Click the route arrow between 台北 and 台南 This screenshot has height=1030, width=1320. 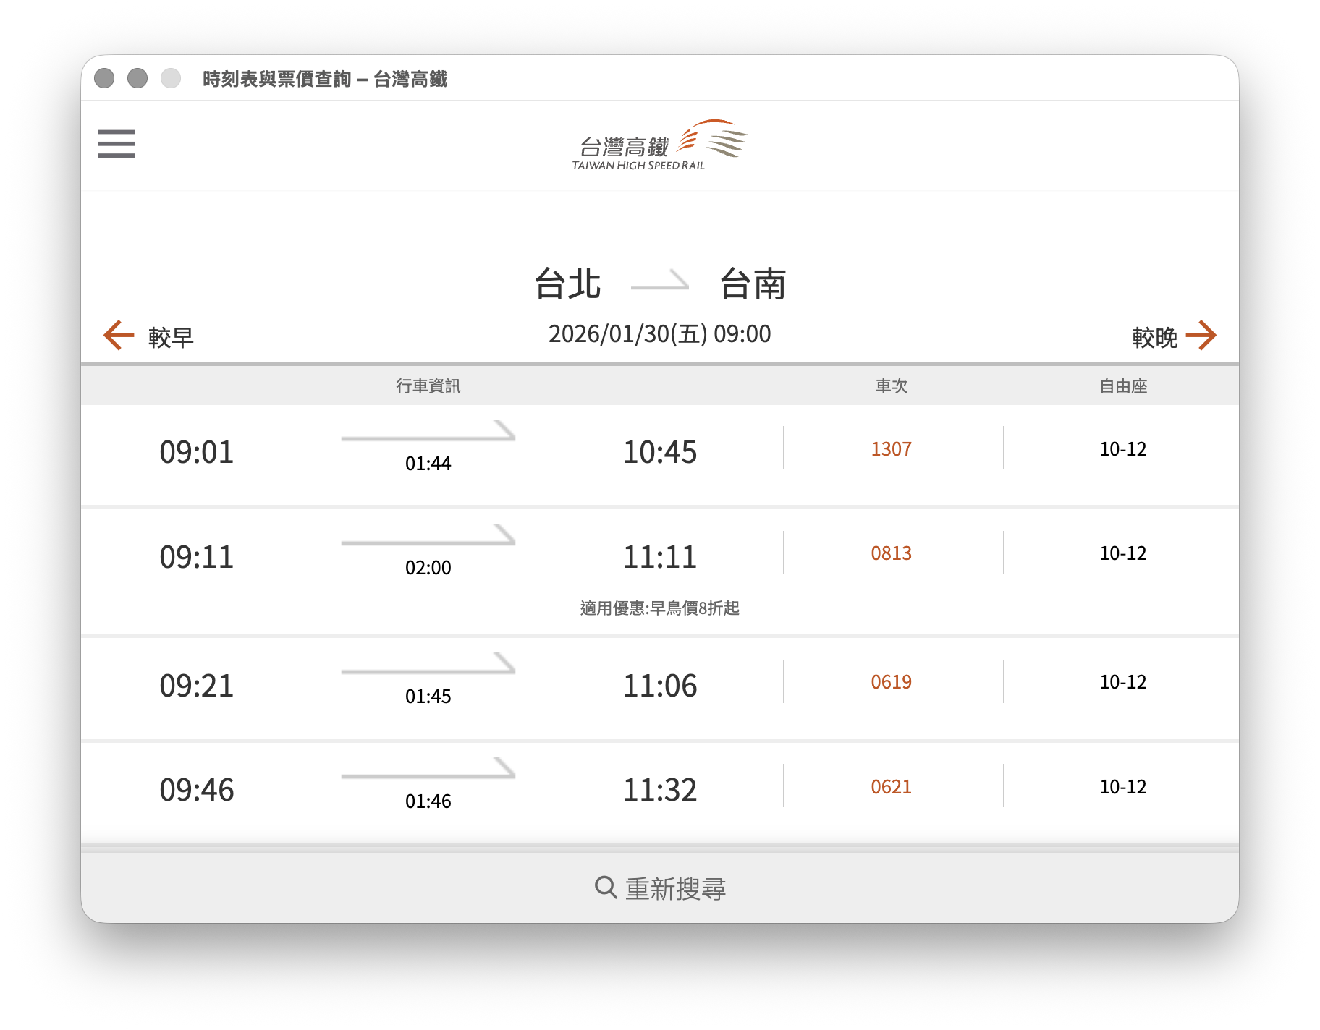(x=659, y=281)
